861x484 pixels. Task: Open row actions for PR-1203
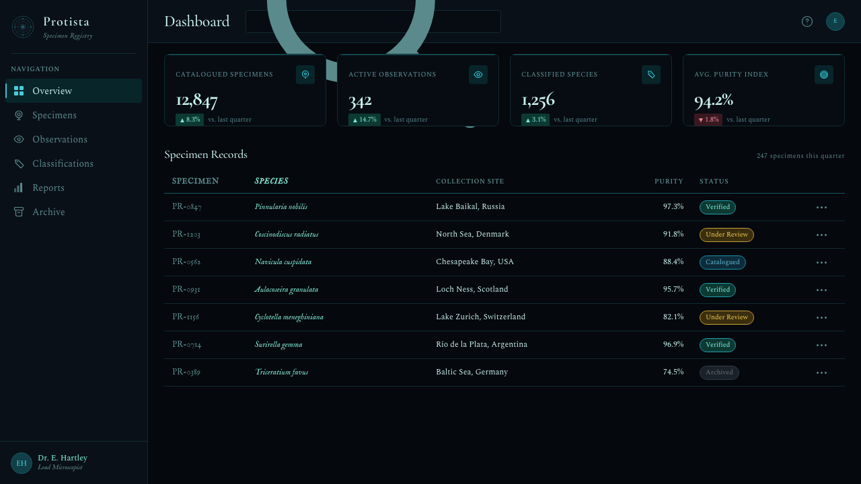(822, 235)
